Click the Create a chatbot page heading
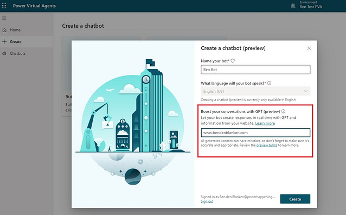This screenshot has width=346, height=215. (x=83, y=26)
